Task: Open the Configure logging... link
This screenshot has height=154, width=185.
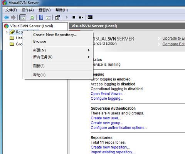Action: pos(107,99)
